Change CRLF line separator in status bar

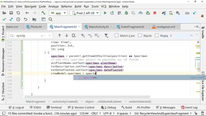pos(96,113)
